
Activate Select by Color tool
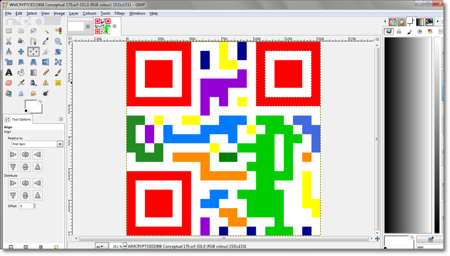(58, 31)
